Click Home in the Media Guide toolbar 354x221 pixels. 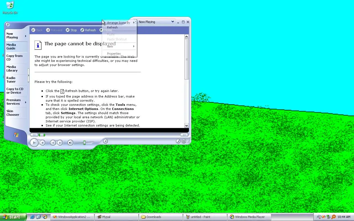point(106,30)
